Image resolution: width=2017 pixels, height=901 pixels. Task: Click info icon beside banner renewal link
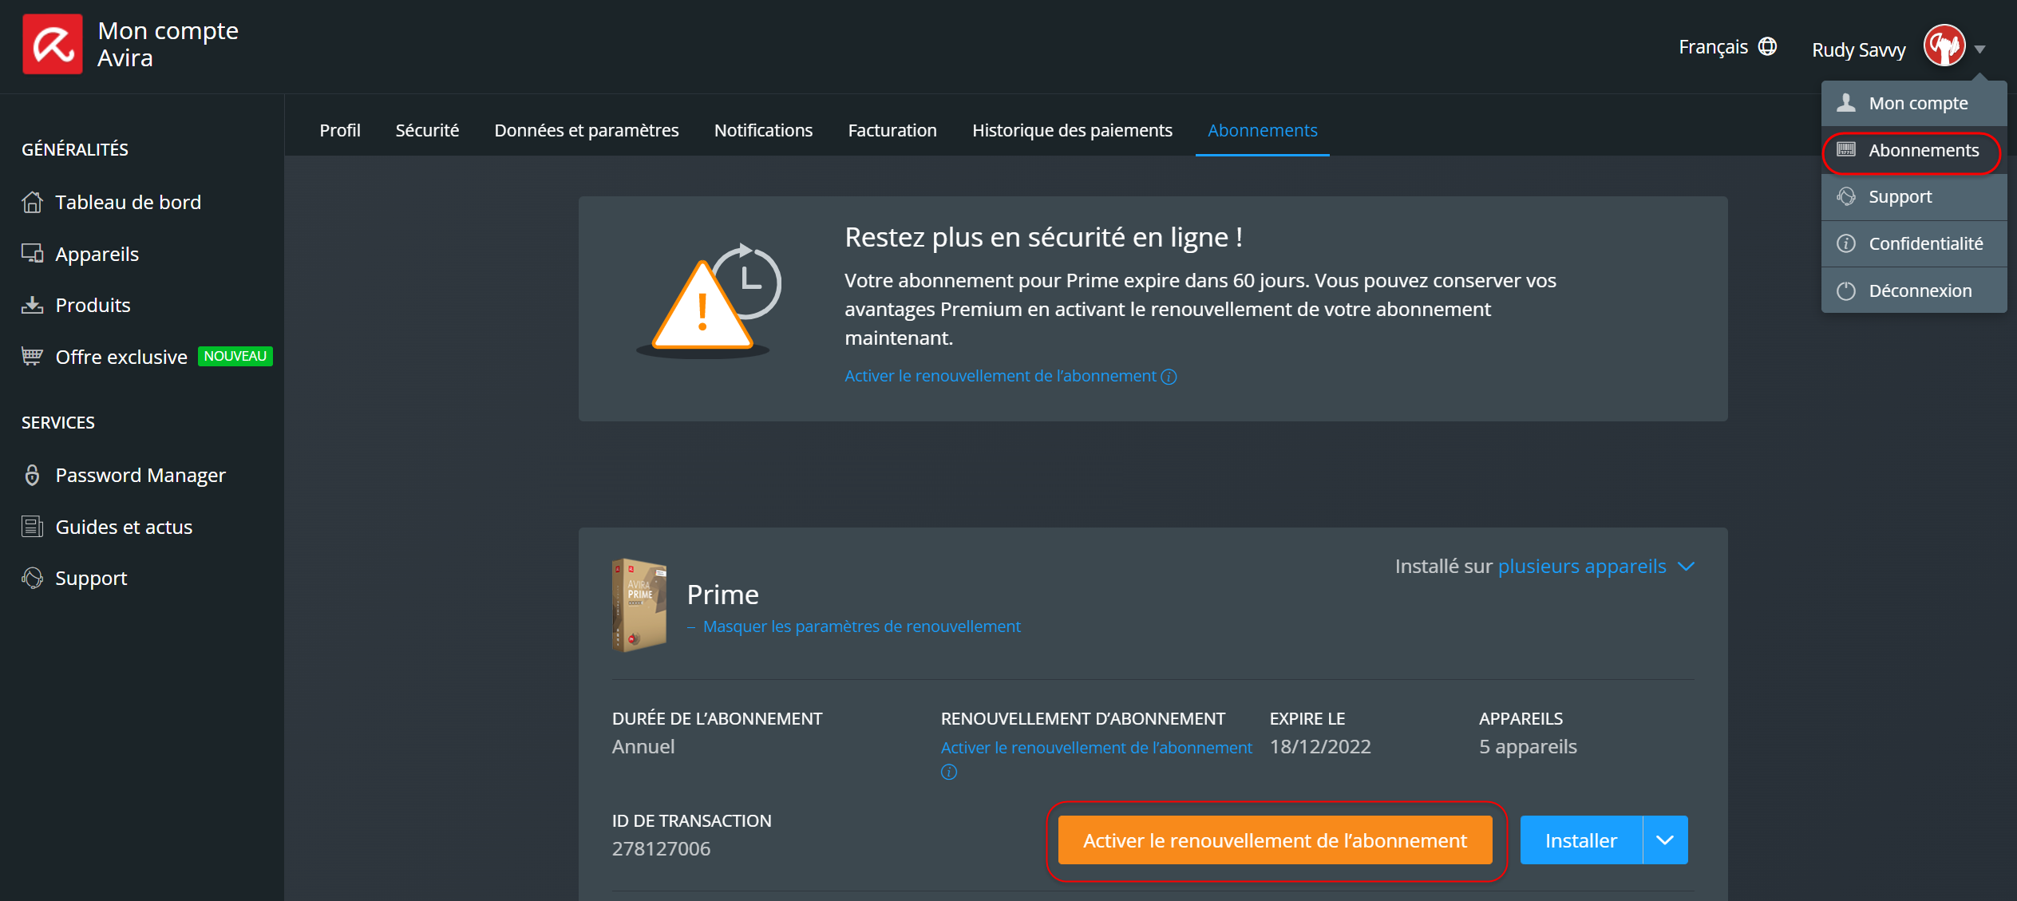(1169, 377)
